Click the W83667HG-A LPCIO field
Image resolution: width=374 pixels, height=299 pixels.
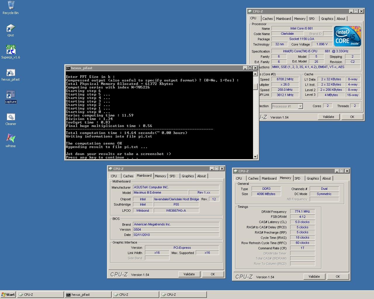click(x=176, y=211)
